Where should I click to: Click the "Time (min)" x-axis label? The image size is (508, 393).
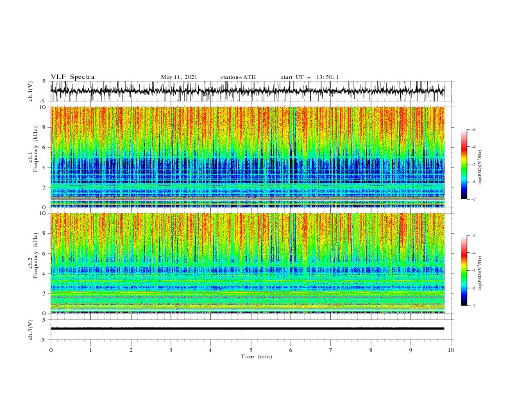tap(257, 356)
